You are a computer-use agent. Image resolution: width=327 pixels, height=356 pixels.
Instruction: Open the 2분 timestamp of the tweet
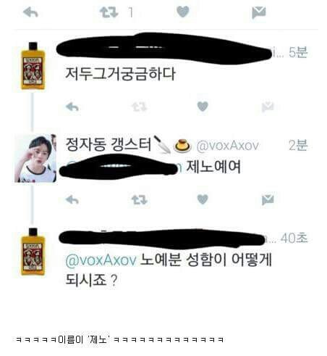[298, 145]
